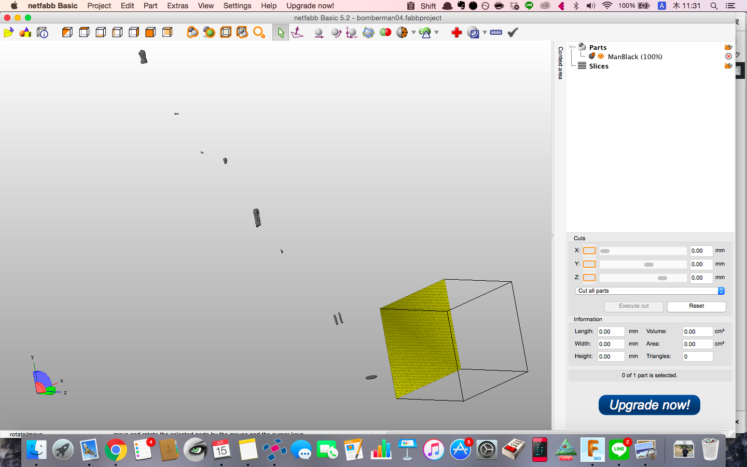This screenshot has width=747, height=467.
Task: Click the Length value input field
Action: (x=611, y=332)
